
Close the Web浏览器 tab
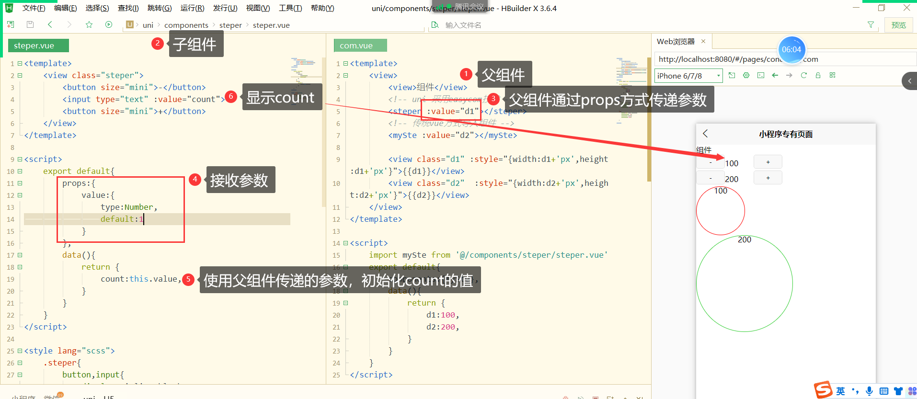click(x=703, y=41)
